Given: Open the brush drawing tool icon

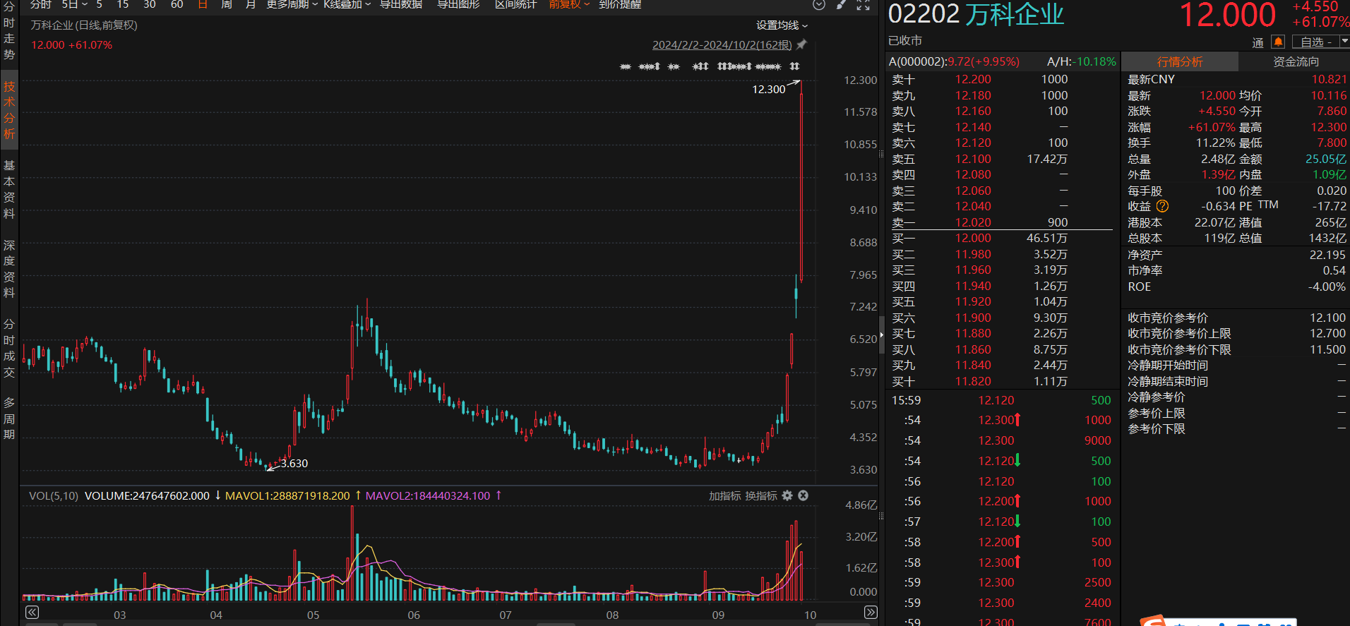Looking at the screenshot, I should pyautogui.click(x=841, y=5).
